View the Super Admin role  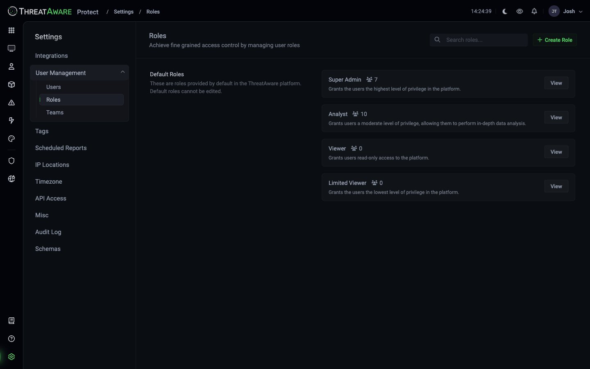(x=556, y=83)
